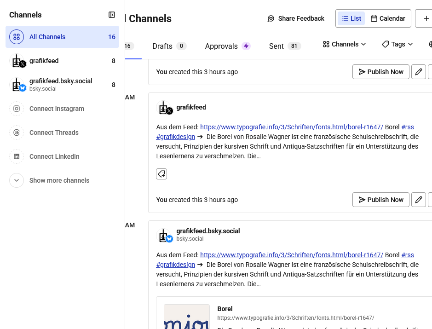Click Connect Threads label

tap(54, 133)
